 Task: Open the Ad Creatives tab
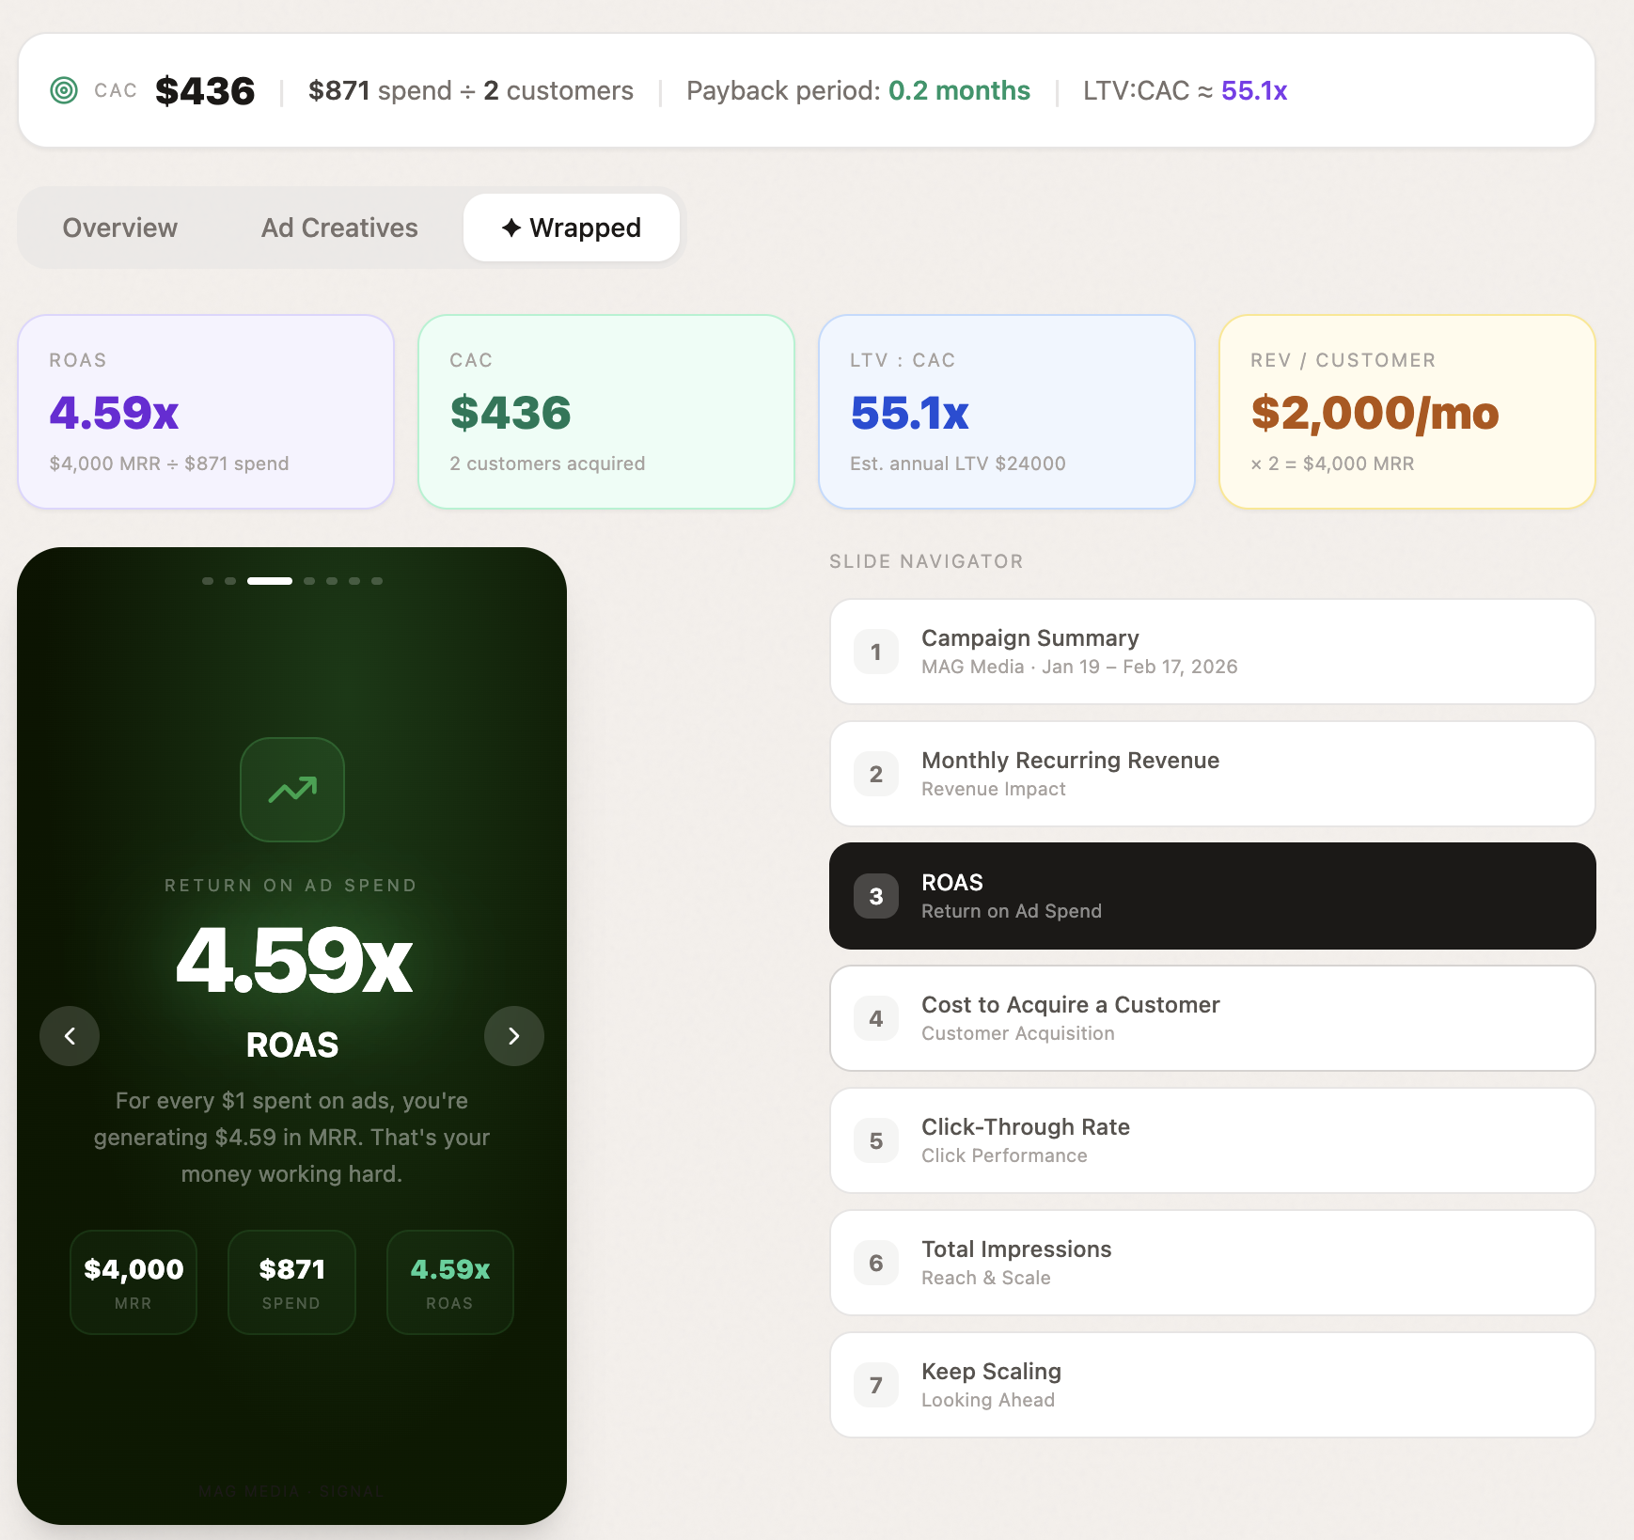click(338, 228)
